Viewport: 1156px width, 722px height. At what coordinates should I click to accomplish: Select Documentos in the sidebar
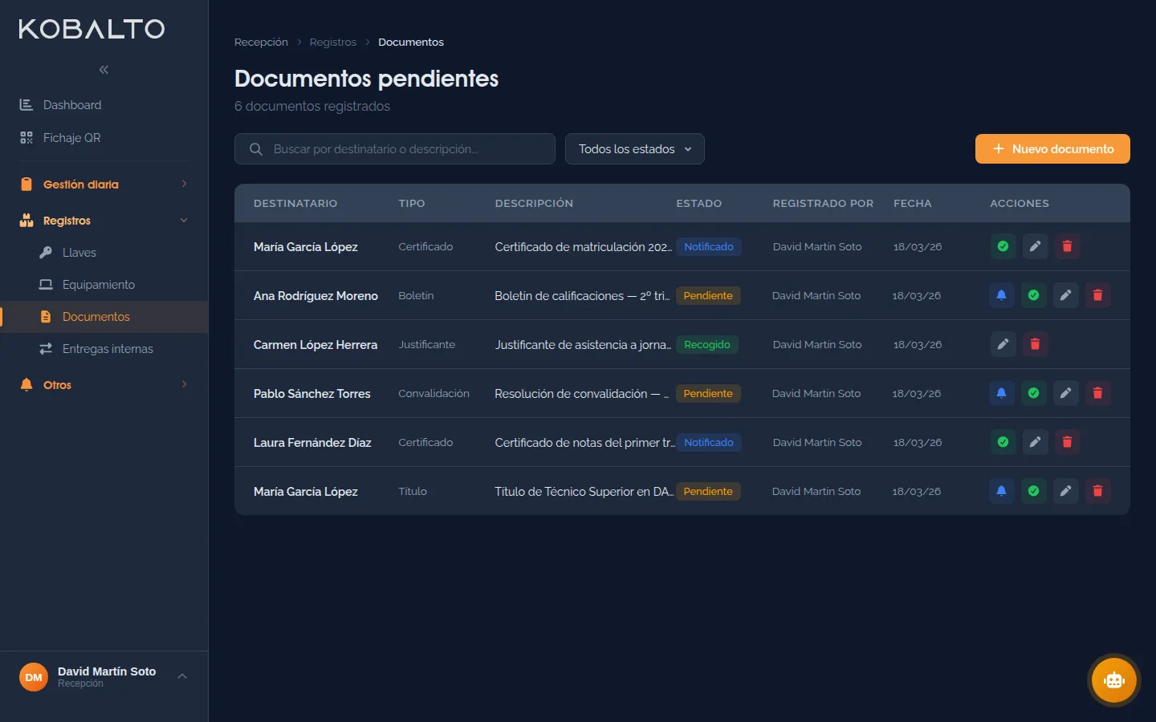[104, 317]
